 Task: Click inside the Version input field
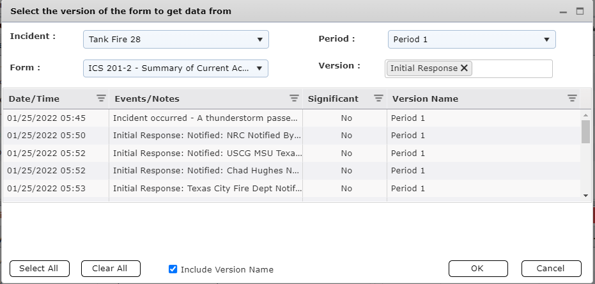click(511, 68)
